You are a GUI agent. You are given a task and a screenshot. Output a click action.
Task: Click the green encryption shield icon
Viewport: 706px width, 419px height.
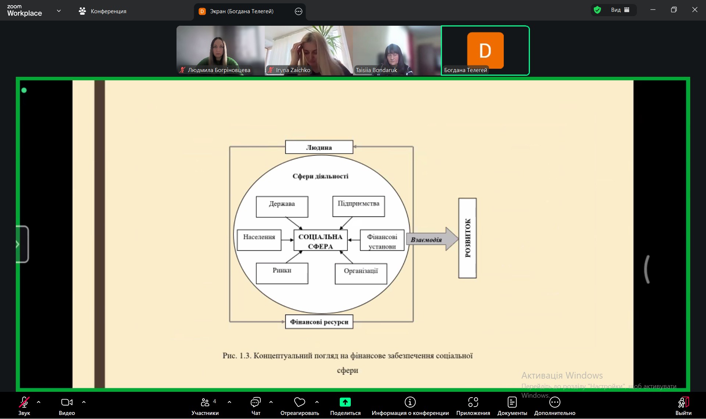(598, 10)
